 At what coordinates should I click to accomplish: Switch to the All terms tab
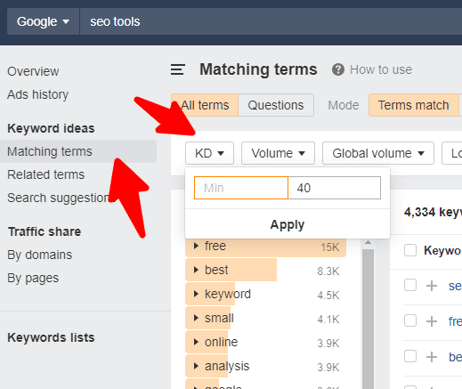[205, 105]
